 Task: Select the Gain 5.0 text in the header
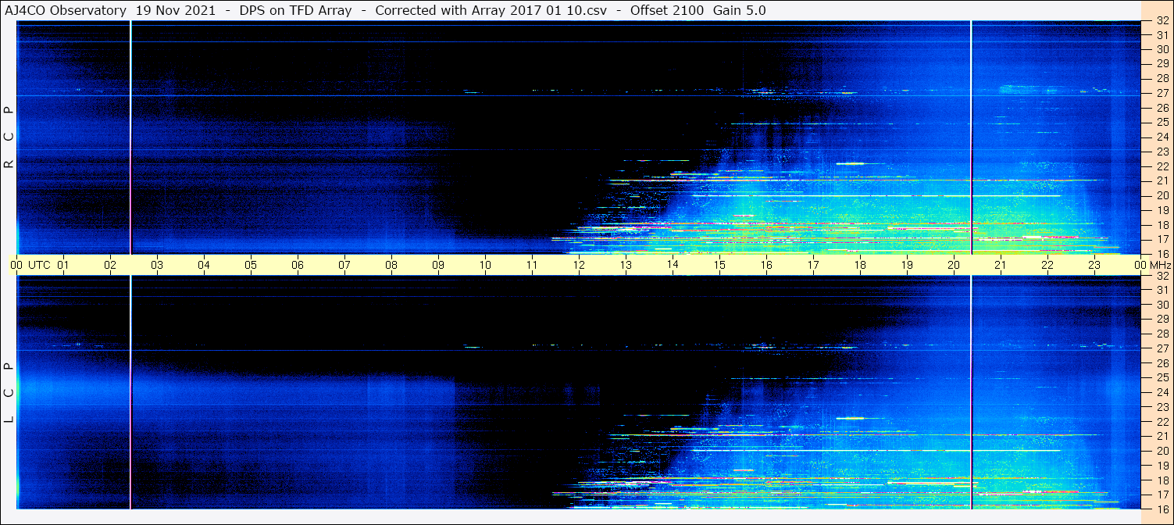(739, 10)
